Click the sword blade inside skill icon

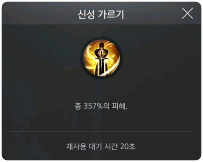101,65
